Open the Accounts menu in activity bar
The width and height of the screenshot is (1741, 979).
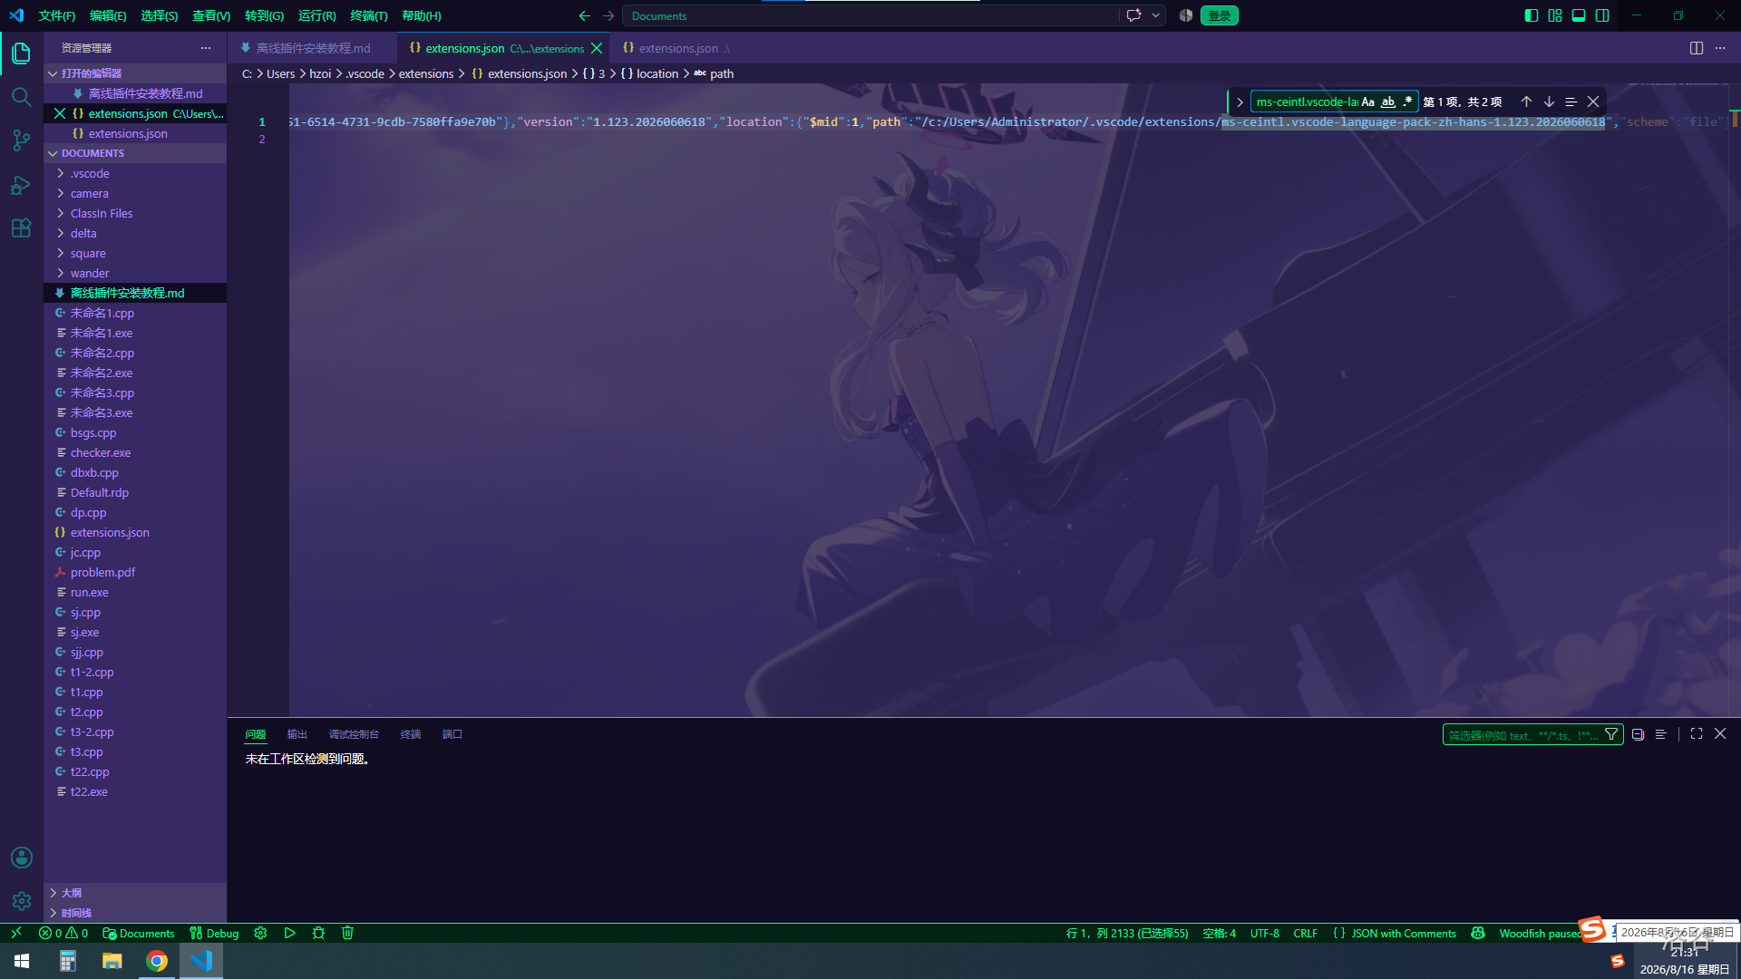[22, 858]
